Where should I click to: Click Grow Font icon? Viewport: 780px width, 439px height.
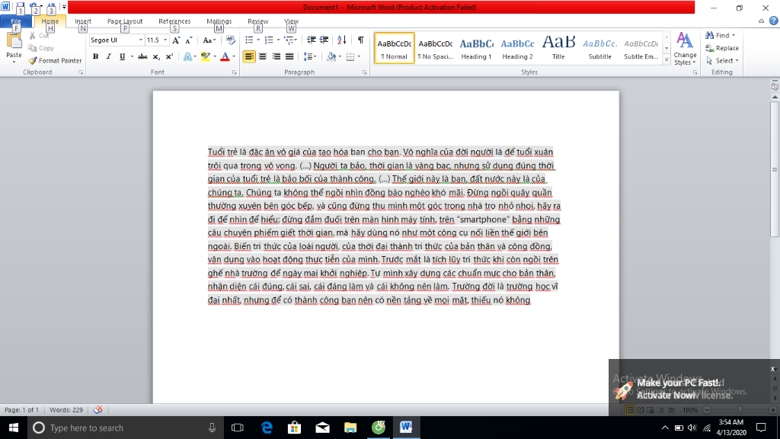(x=176, y=40)
